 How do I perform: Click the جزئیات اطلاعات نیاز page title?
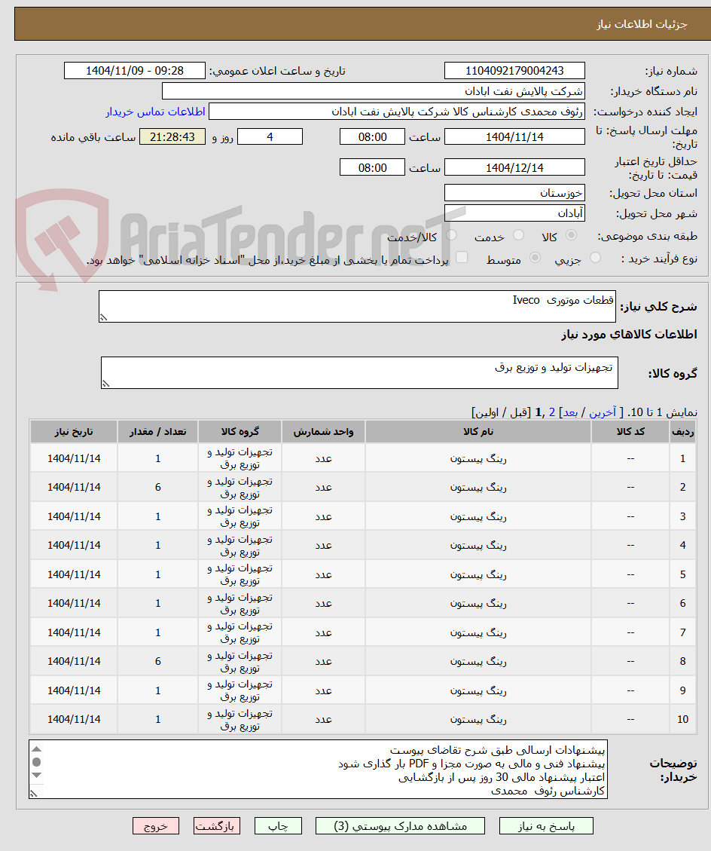pos(642,24)
